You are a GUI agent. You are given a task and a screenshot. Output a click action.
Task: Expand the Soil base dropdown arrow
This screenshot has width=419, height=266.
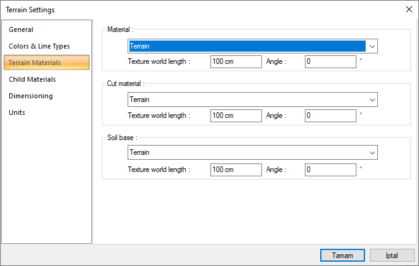coord(372,152)
